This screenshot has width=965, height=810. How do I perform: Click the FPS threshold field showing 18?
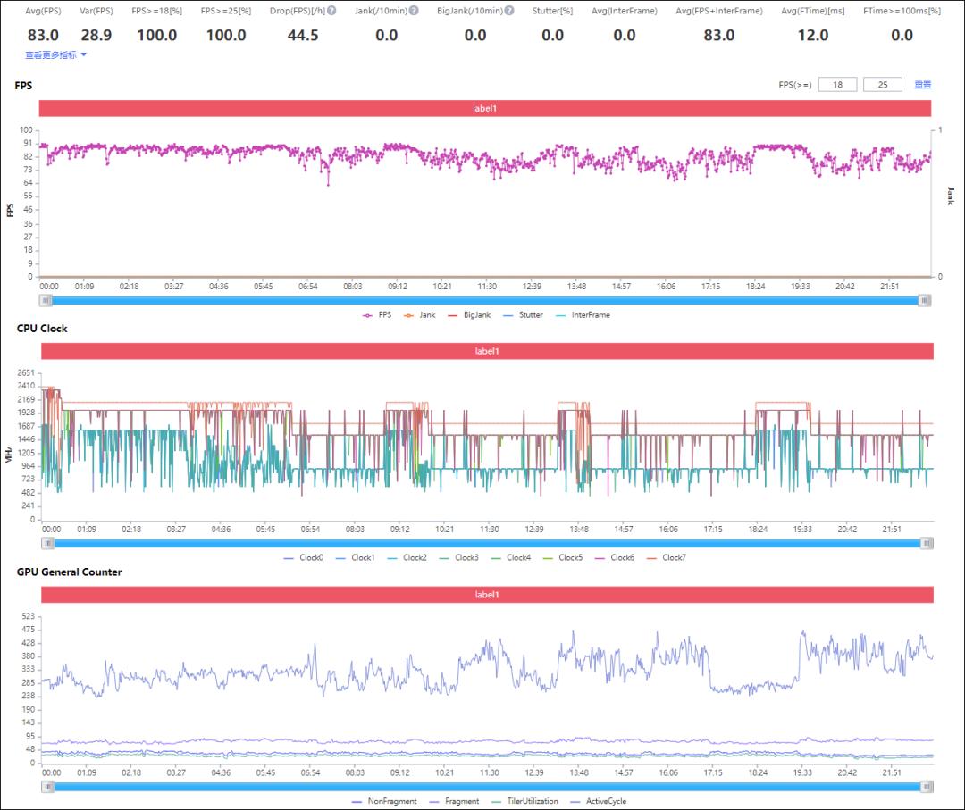pyautogui.click(x=837, y=85)
